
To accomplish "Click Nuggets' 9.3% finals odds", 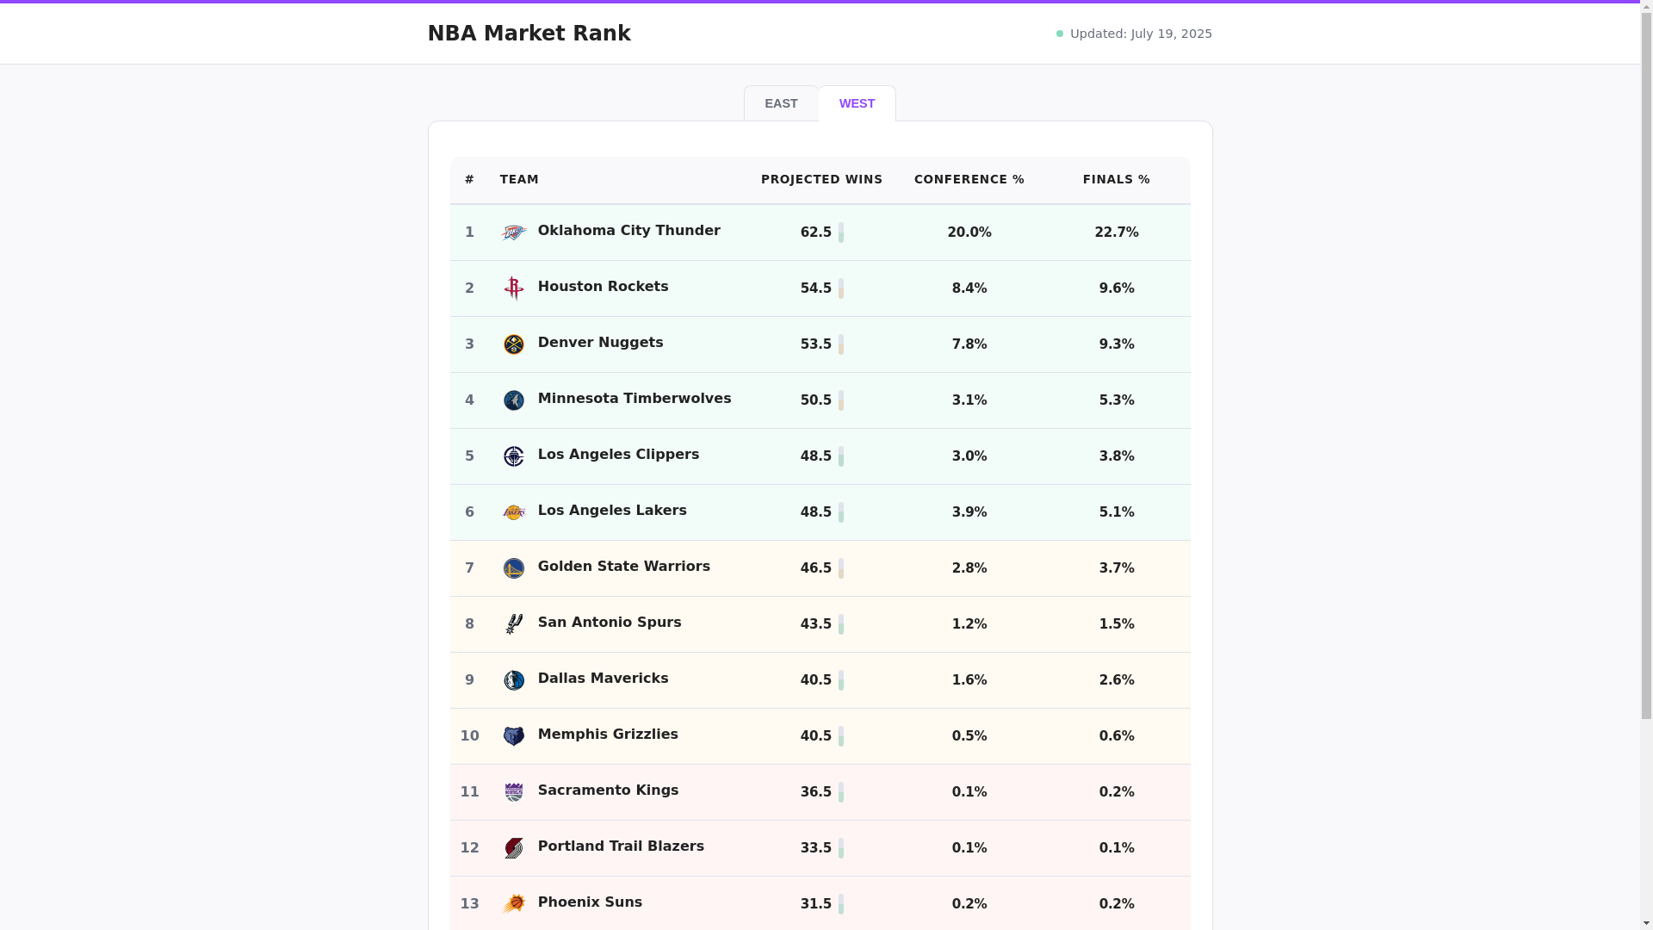I will (x=1117, y=344).
